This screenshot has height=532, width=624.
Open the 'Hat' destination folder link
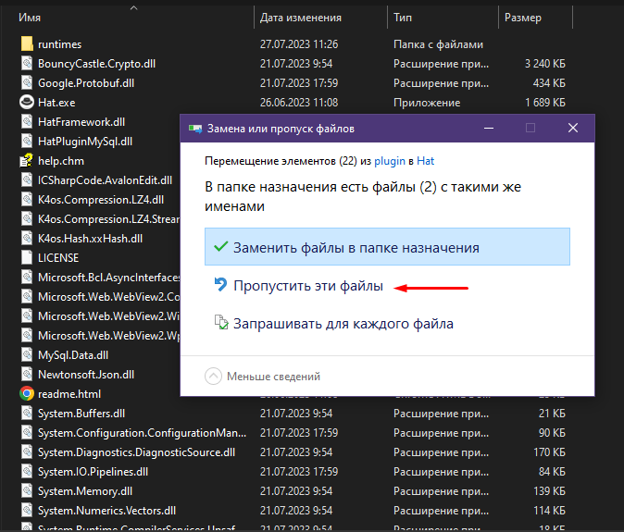(426, 160)
